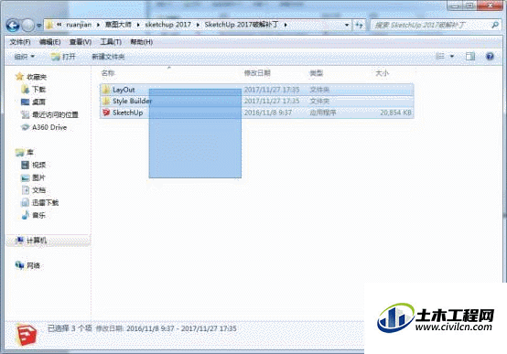Click the SketchUp red application icon
Viewport: 507px width, 354px height.
point(106,113)
